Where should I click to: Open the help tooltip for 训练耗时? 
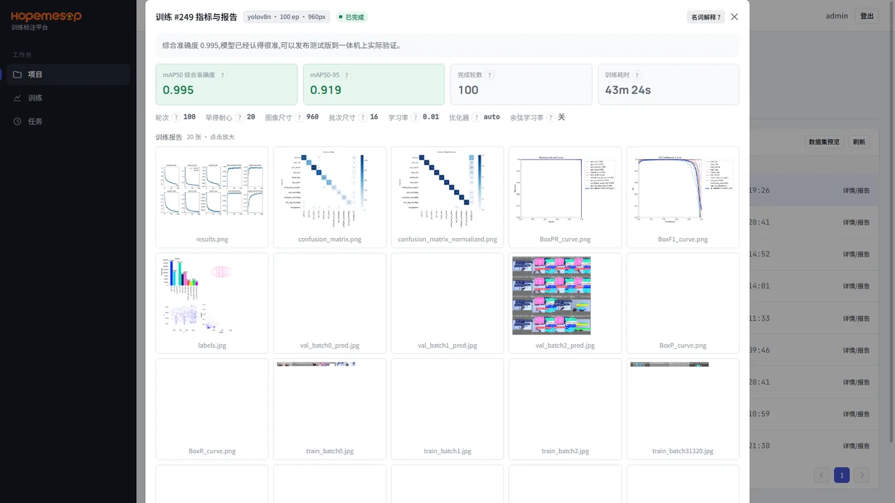[x=637, y=75]
